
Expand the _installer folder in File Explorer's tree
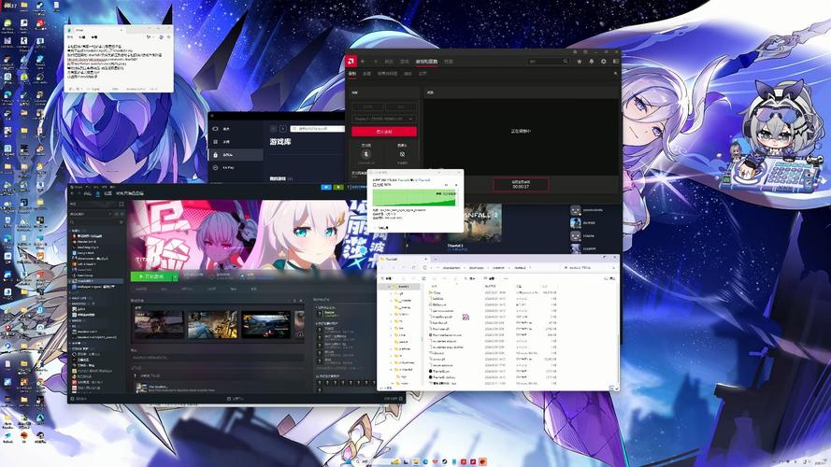click(x=391, y=300)
